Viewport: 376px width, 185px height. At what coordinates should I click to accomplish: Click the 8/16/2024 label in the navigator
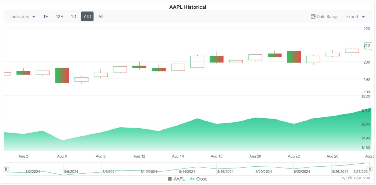[225, 171]
